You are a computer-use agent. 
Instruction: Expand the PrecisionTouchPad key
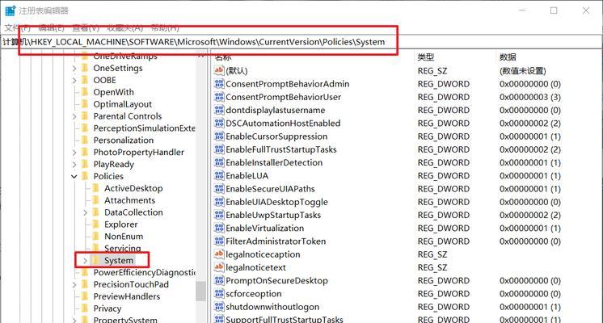74,284
